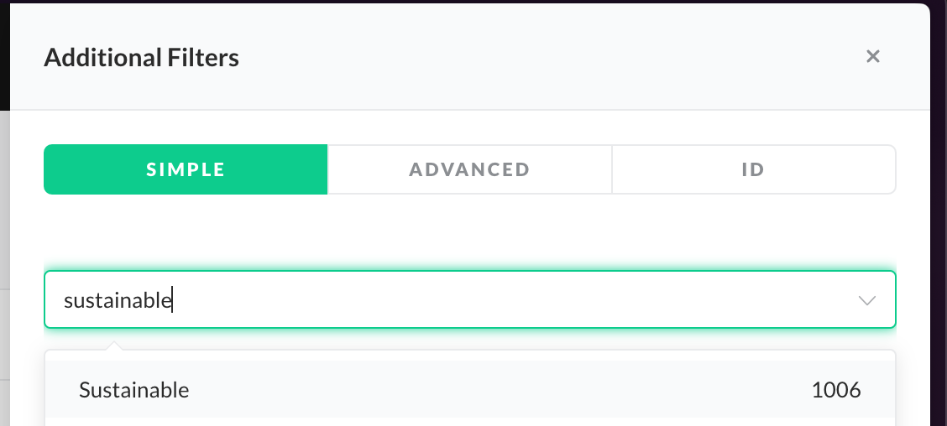The height and width of the screenshot is (426, 947).
Task: Close the Additional Filters dialog
Action: [873, 56]
